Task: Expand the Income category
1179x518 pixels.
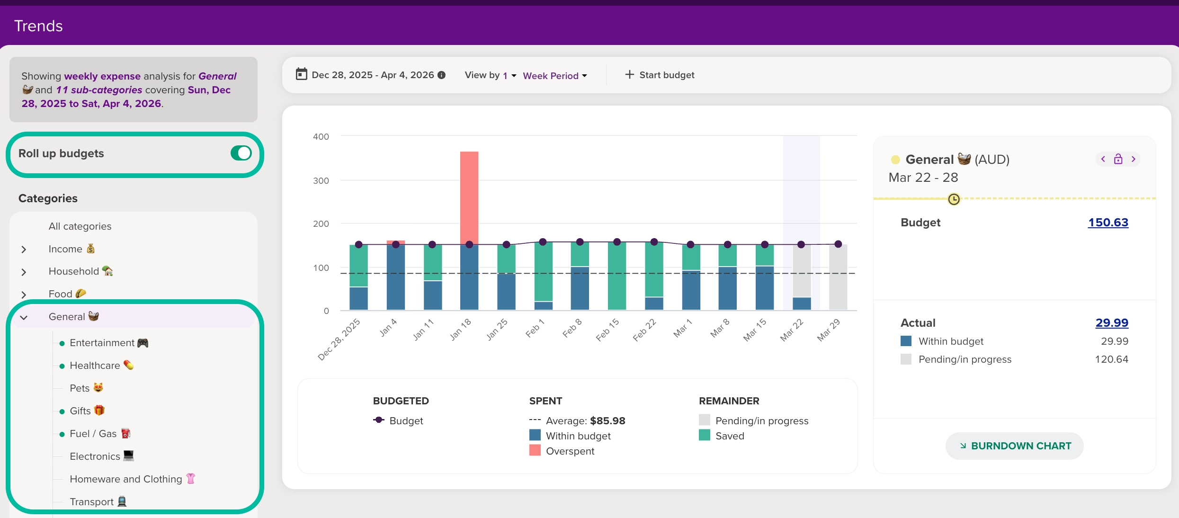Action: tap(24, 249)
